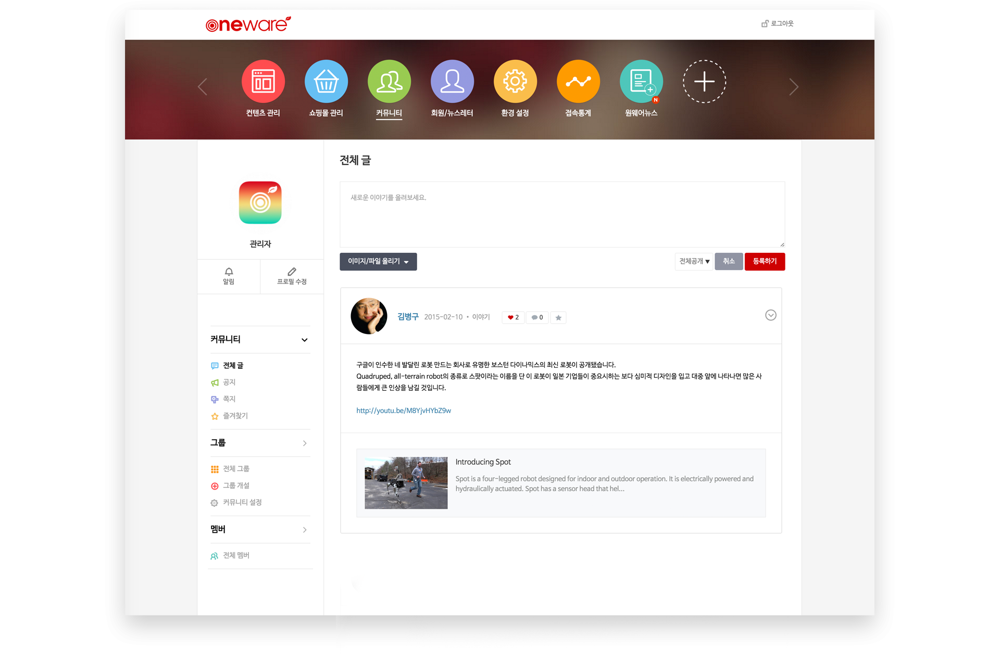This screenshot has width=1000, height=669.
Task: Select the 커뮤니티 community icon
Action: (389, 82)
